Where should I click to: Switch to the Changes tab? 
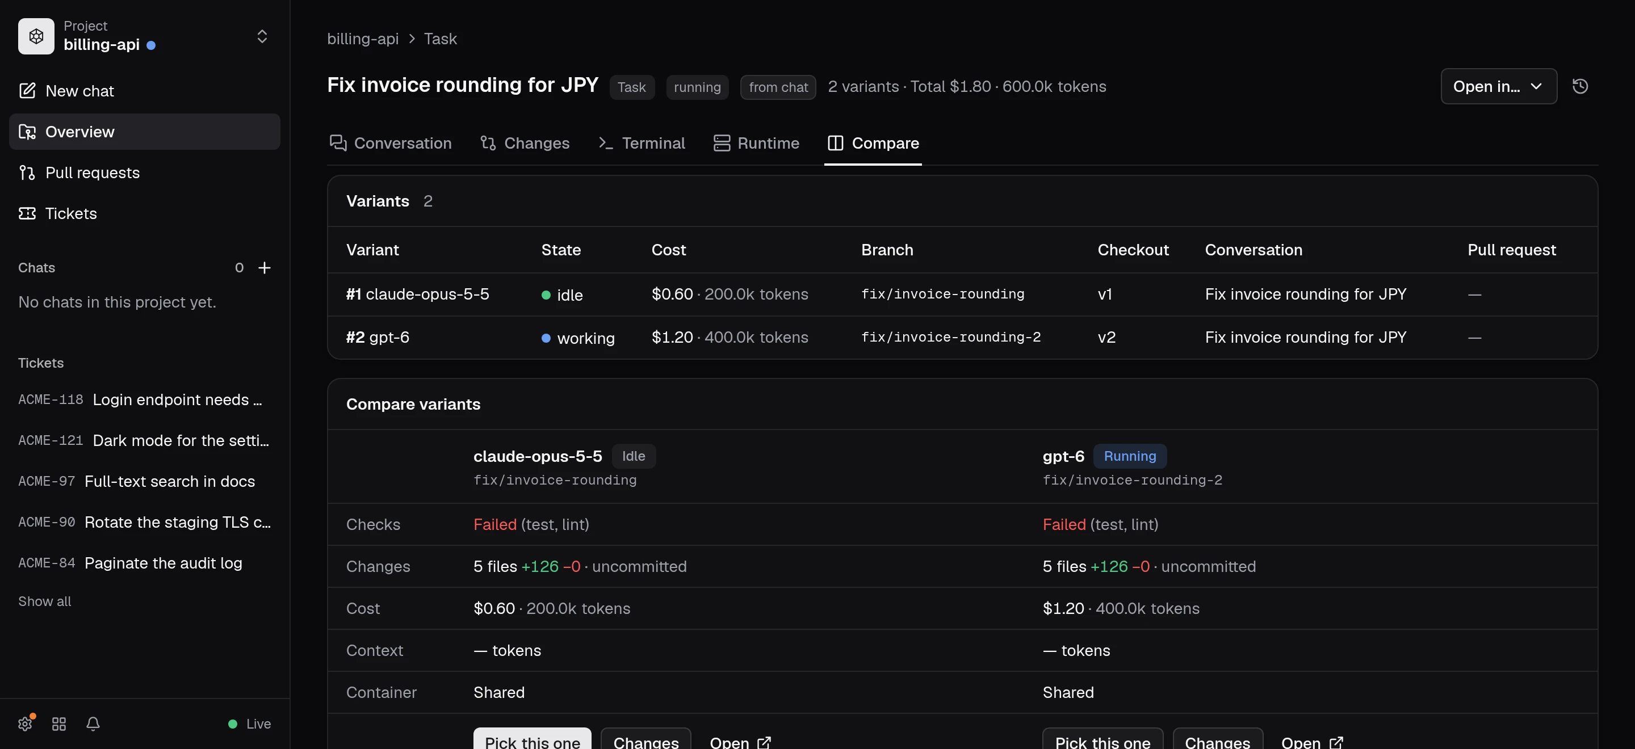[525, 144]
